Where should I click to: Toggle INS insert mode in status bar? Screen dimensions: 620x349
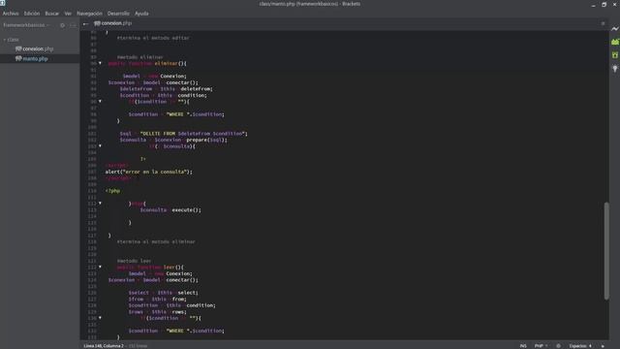pos(523,346)
